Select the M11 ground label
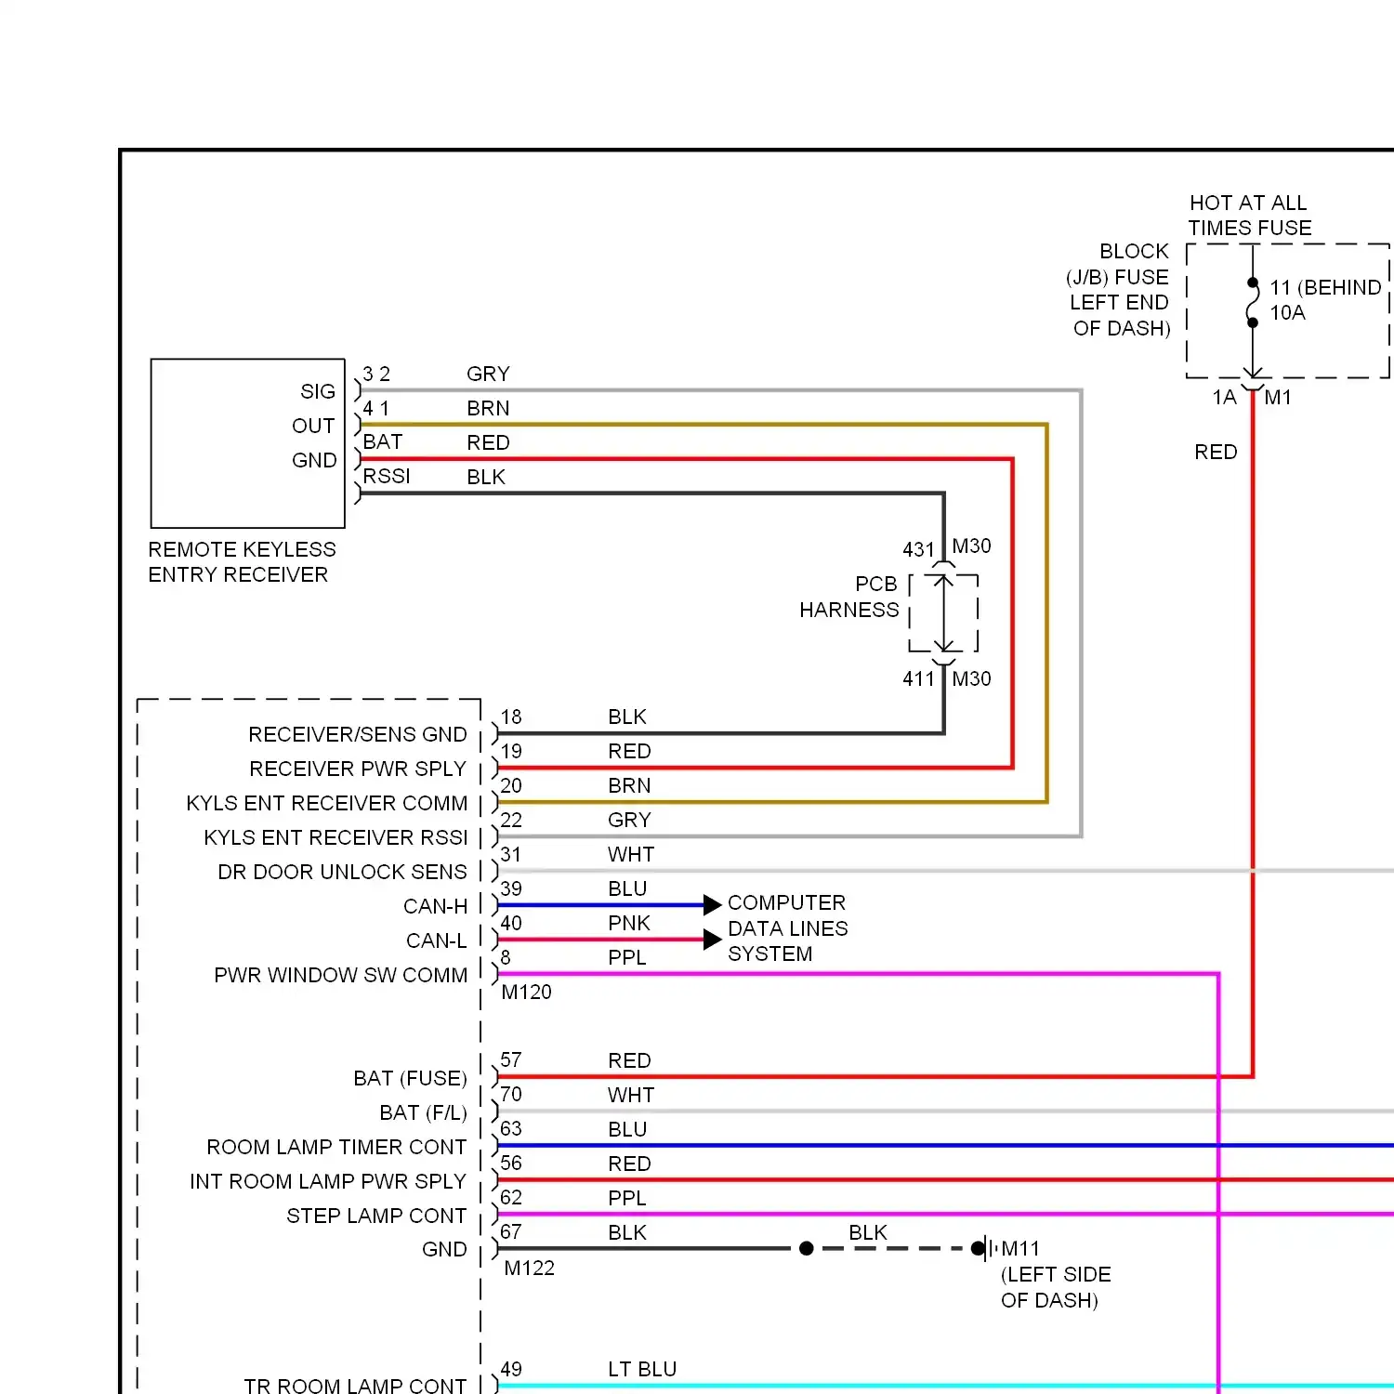1394x1394 pixels. click(1020, 1248)
